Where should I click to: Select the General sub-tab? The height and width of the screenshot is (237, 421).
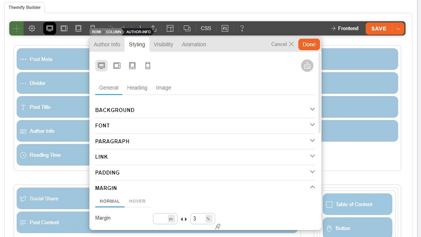[x=109, y=87]
